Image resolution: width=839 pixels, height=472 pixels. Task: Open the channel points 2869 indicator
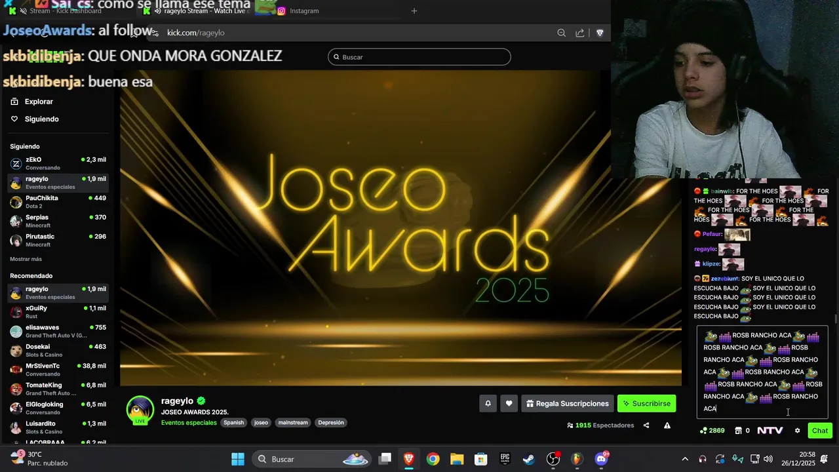click(x=712, y=431)
